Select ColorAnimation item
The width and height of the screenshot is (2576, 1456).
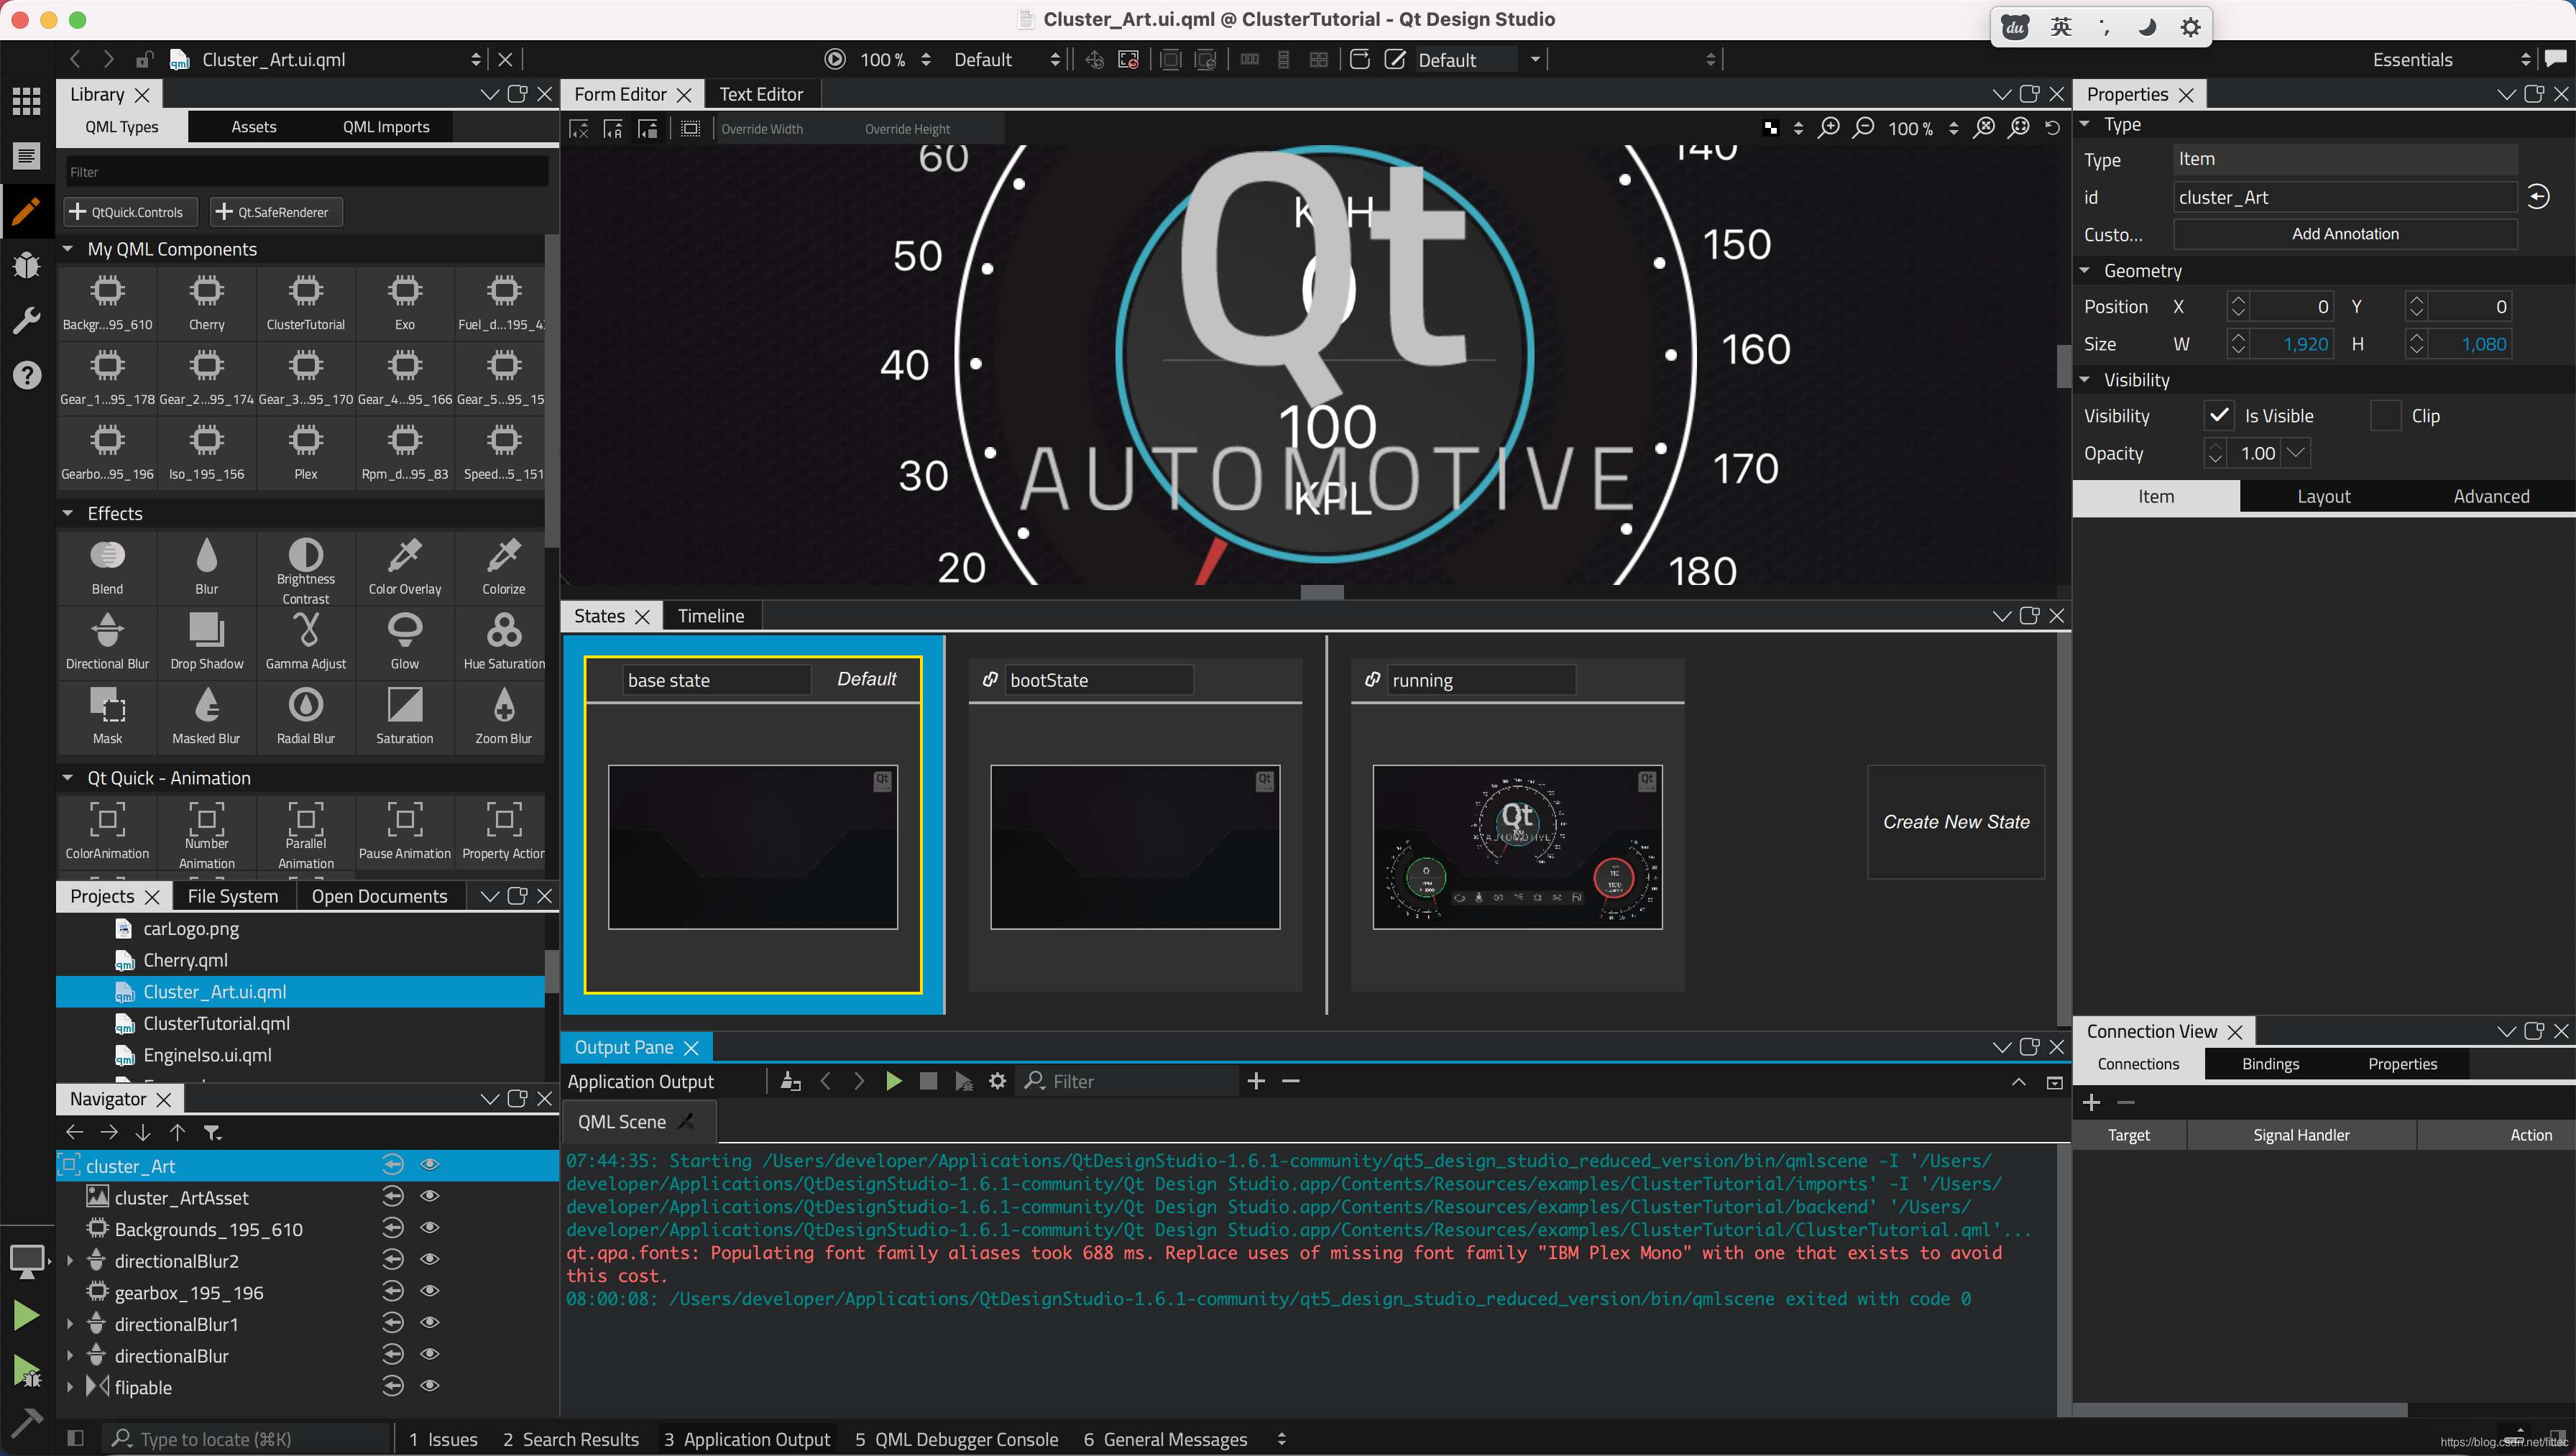point(107,831)
